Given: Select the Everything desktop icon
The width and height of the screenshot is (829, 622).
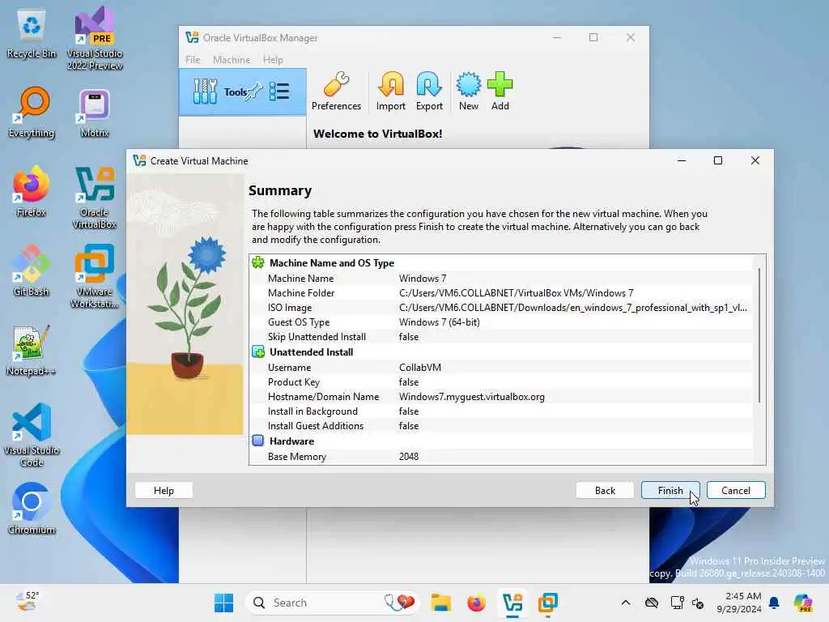Looking at the screenshot, I should [x=32, y=112].
